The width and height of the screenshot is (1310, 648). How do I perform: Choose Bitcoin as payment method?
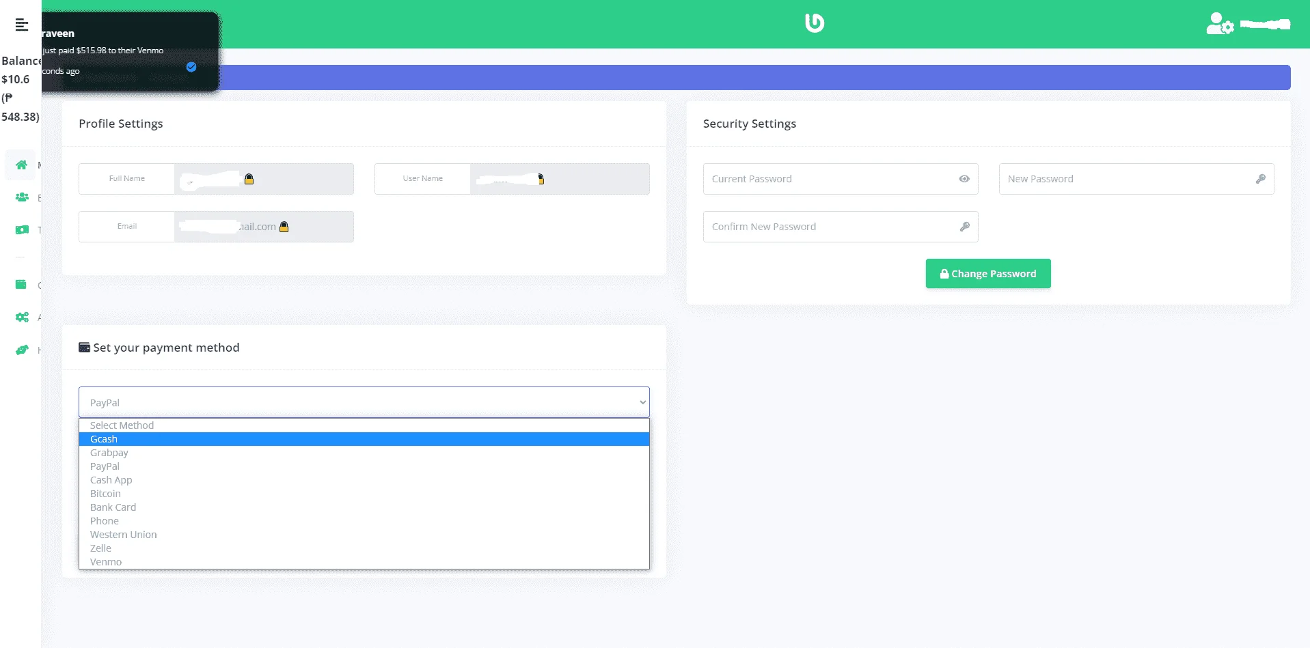pyautogui.click(x=364, y=494)
